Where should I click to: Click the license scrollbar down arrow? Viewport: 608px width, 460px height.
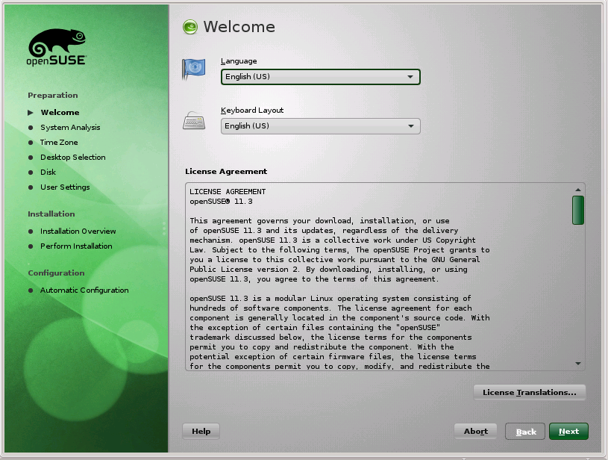(x=577, y=364)
